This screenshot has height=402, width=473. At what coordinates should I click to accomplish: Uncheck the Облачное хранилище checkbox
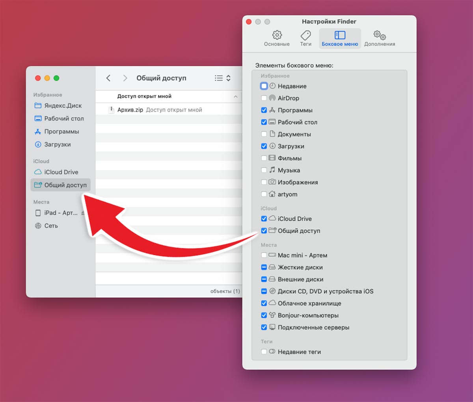pos(264,303)
